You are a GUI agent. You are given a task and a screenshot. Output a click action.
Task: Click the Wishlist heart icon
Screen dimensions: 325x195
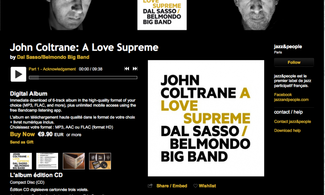coord(195,186)
